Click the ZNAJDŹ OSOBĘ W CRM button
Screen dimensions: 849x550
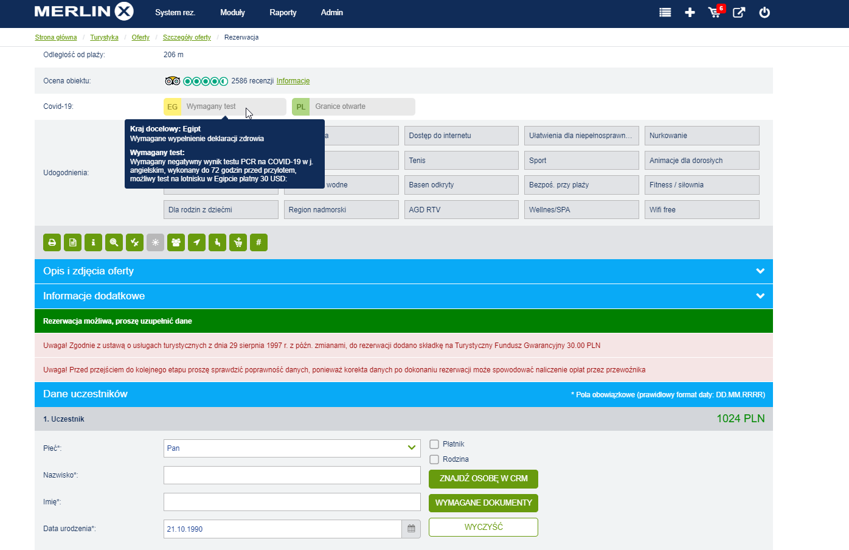coord(483,479)
